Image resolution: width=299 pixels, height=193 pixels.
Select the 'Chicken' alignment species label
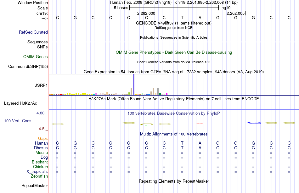point(40,167)
